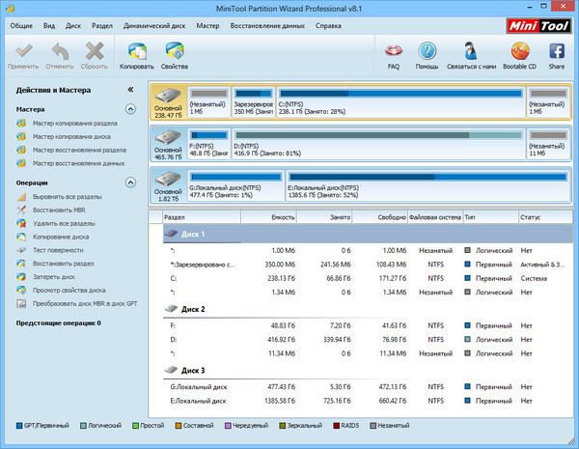Screen dimensions: 579x449
Task: Click Просмотр свойства диска operation
Action: 69,290
